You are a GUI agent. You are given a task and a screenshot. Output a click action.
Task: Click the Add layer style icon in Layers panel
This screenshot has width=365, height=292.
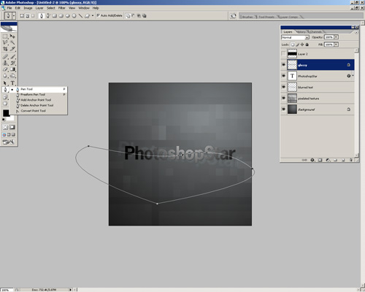pos(312,160)
